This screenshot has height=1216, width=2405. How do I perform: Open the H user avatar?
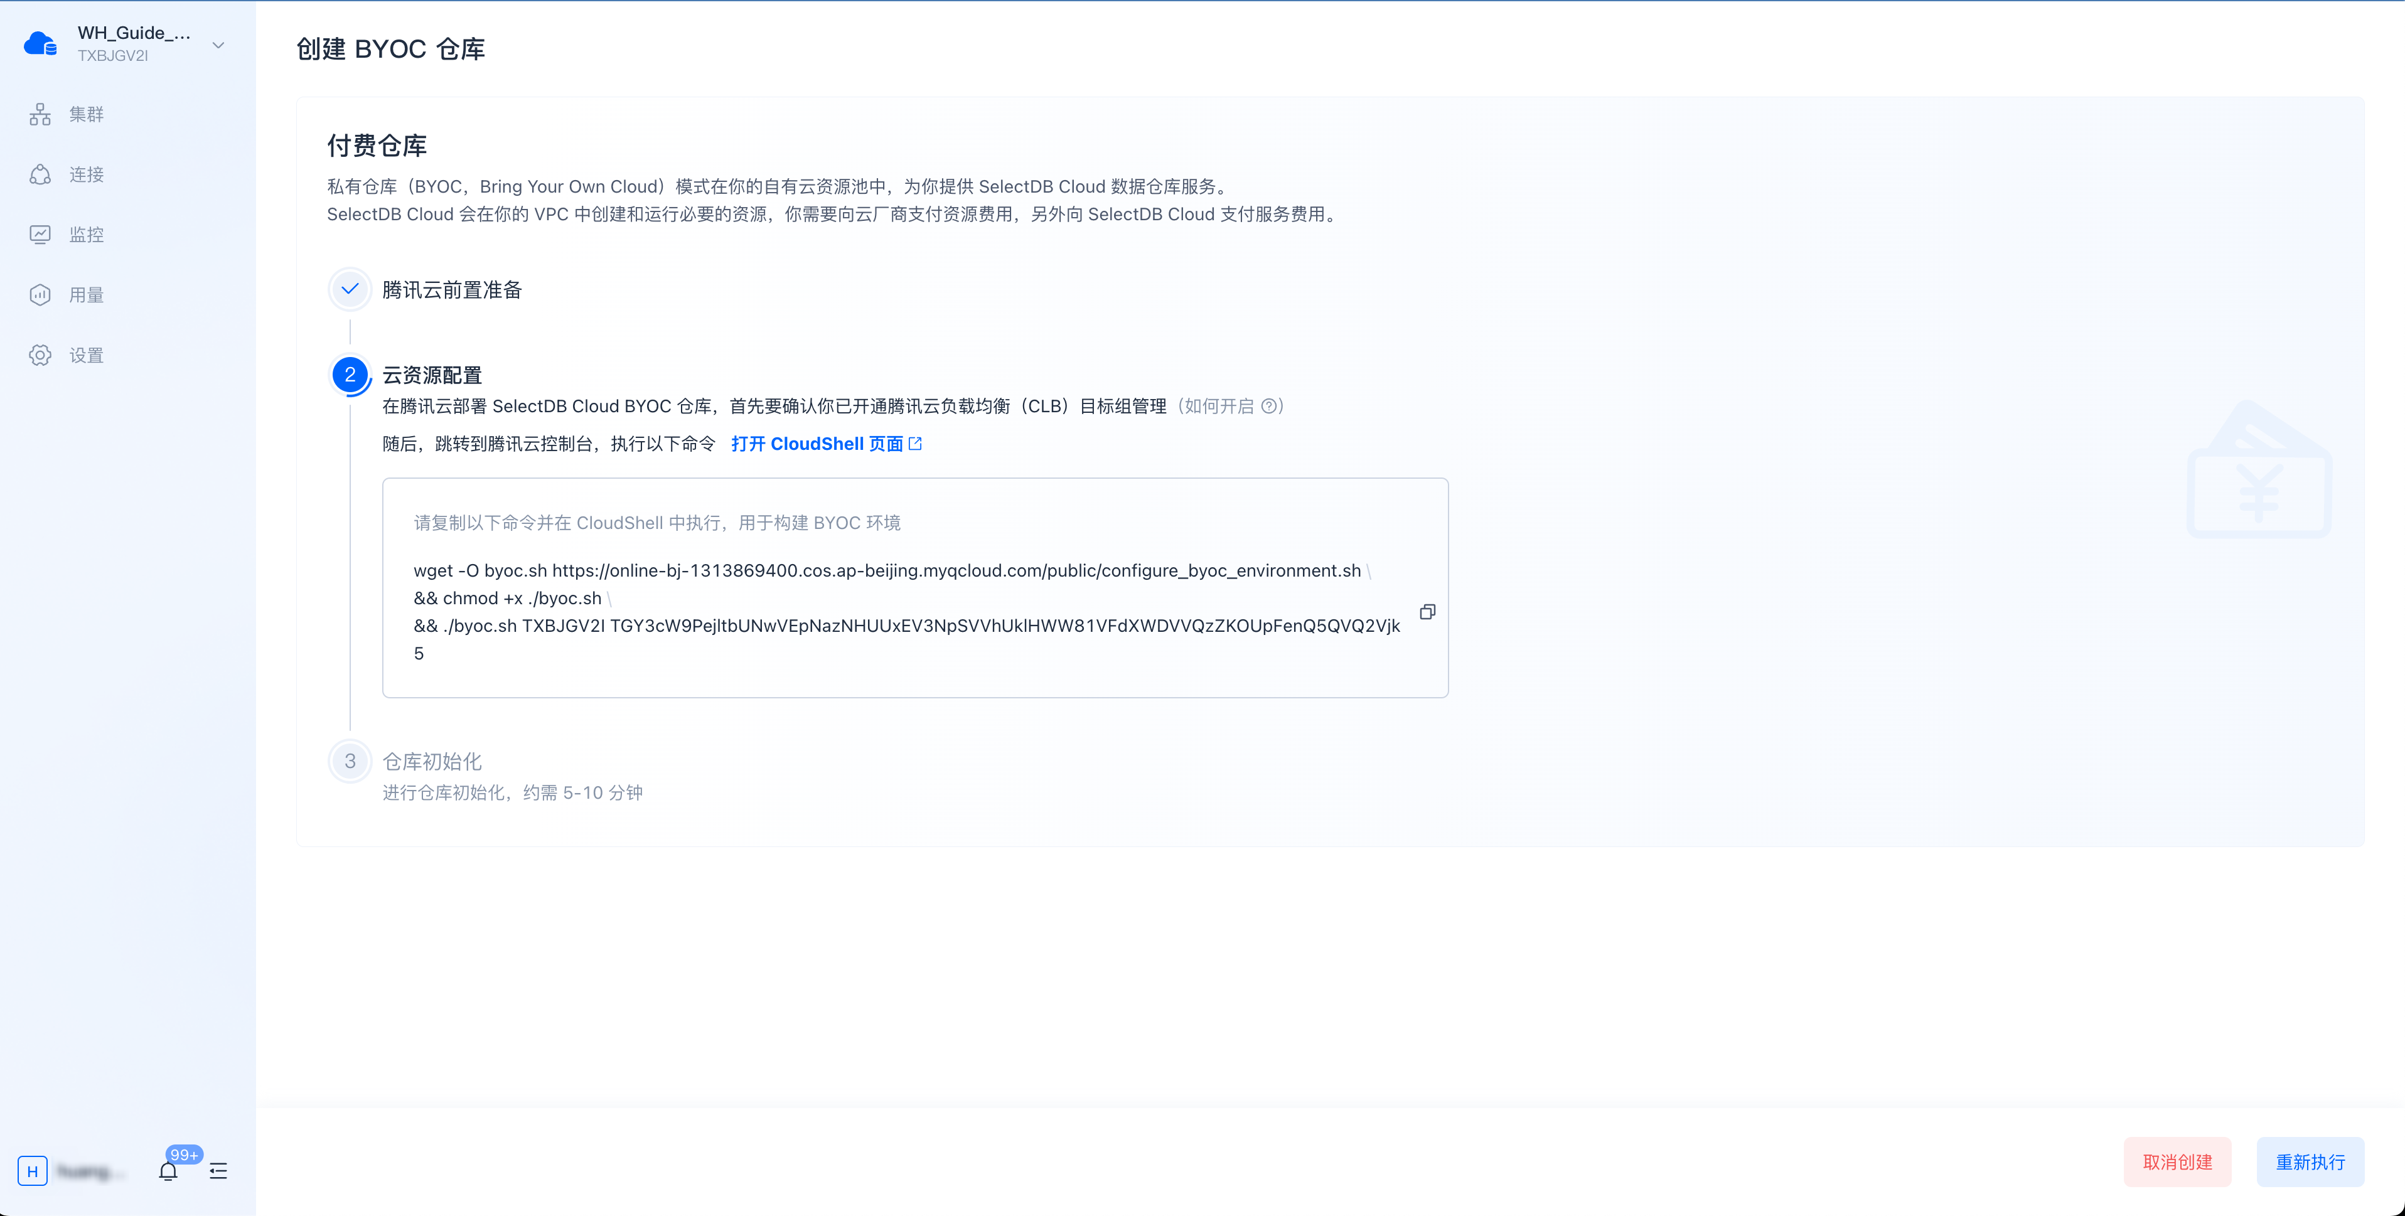pos(33,1171)
